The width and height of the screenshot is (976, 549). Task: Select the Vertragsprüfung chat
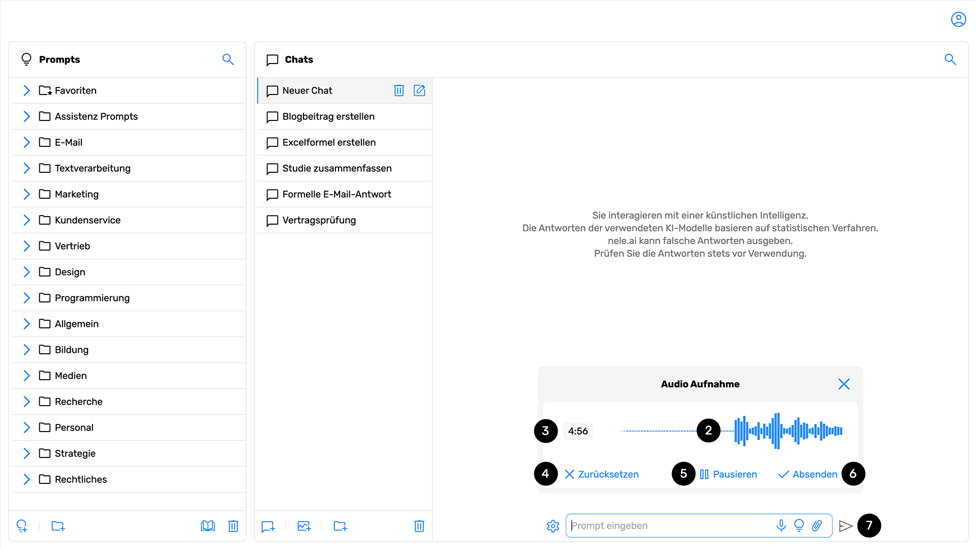click(x=319, y=220)
